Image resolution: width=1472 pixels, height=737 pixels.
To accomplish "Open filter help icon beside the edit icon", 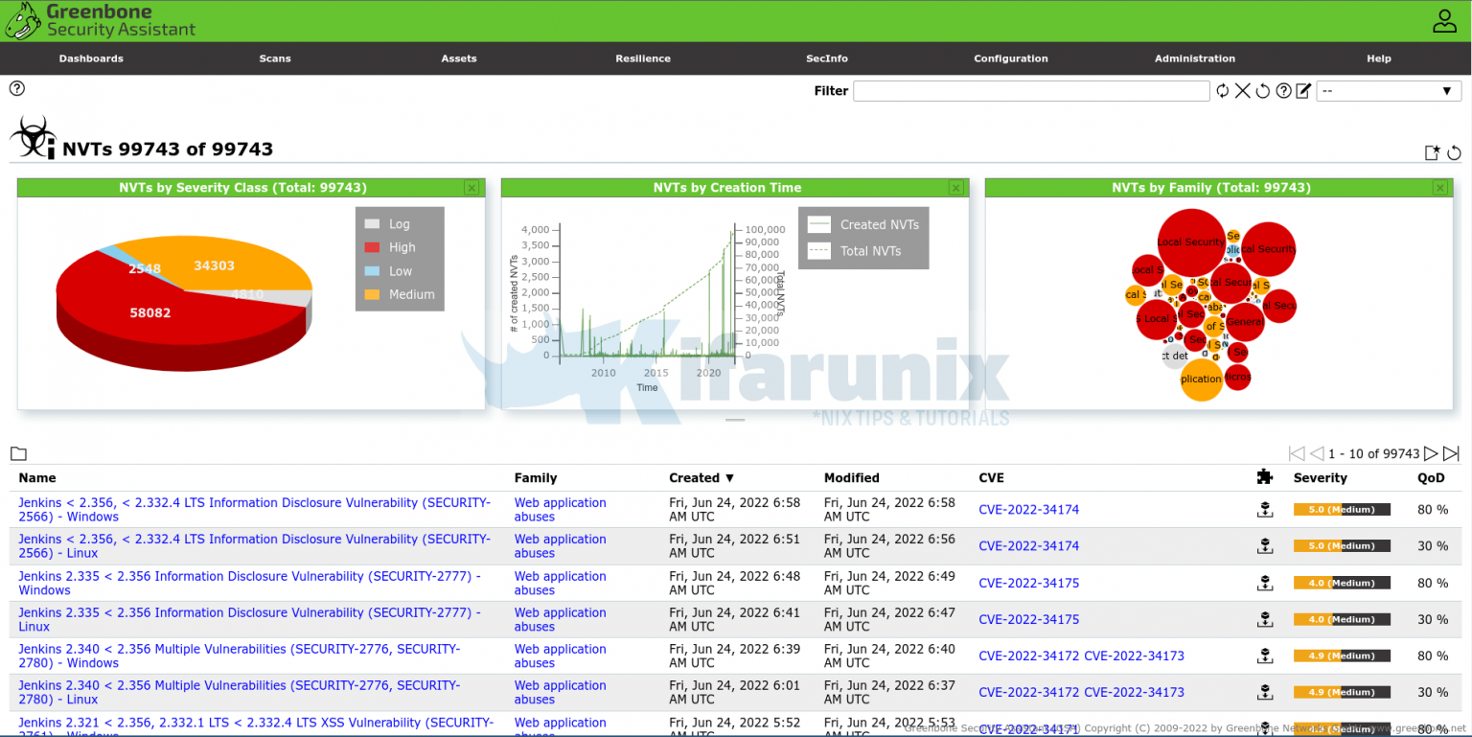I will coord(1283,91).
